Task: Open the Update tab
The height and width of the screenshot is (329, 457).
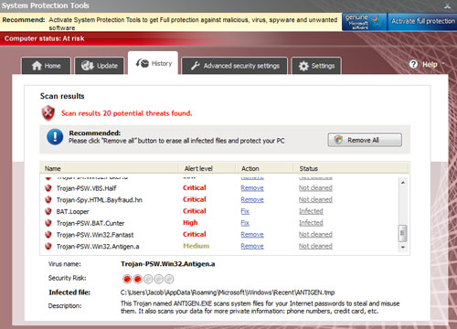Action: pos(100,66)
